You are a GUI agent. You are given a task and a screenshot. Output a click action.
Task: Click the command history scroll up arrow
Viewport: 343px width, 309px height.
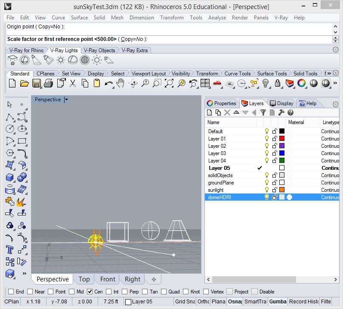[x=336, y=26]
